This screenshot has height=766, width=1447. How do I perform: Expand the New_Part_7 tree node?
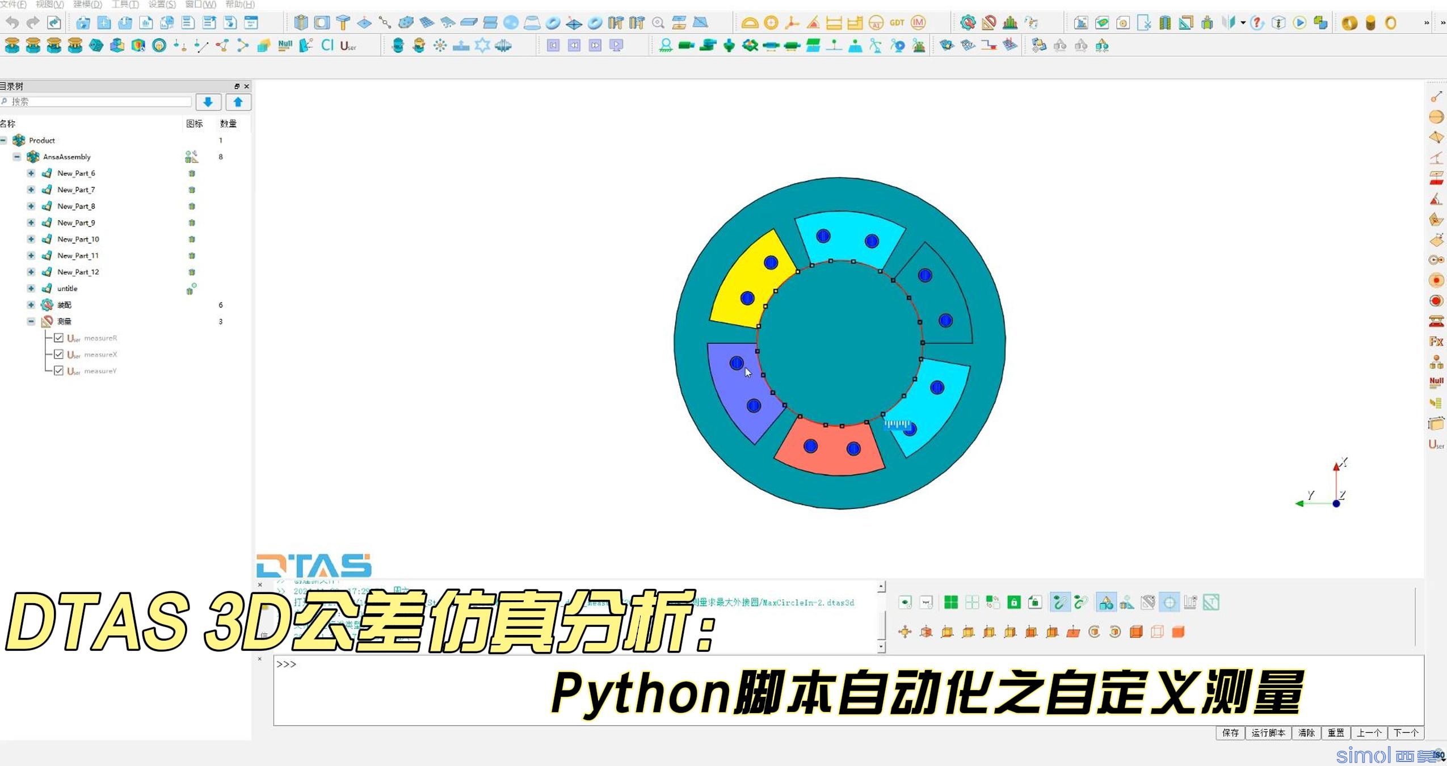pos(31,190)
